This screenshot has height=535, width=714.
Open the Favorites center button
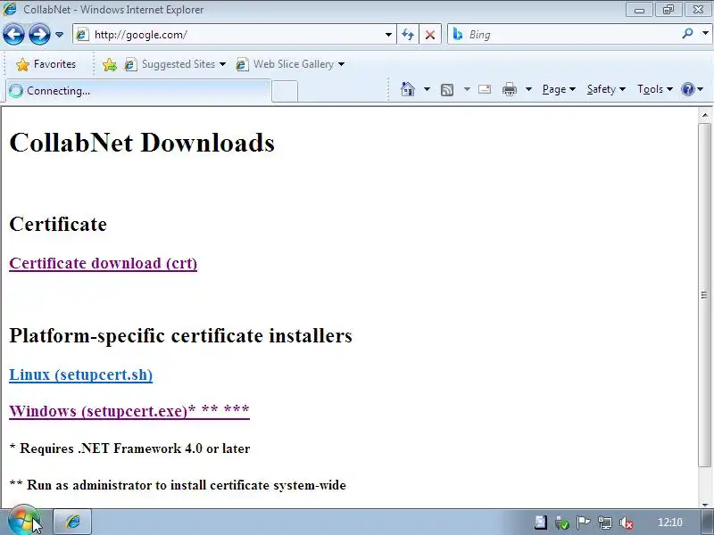coord(46,64)
